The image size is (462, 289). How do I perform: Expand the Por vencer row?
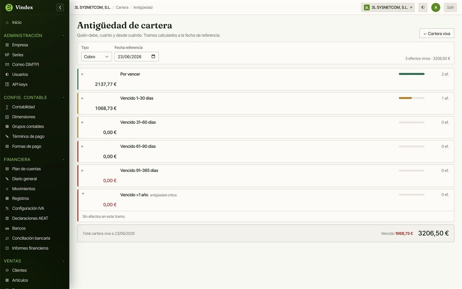click(82, 74)
